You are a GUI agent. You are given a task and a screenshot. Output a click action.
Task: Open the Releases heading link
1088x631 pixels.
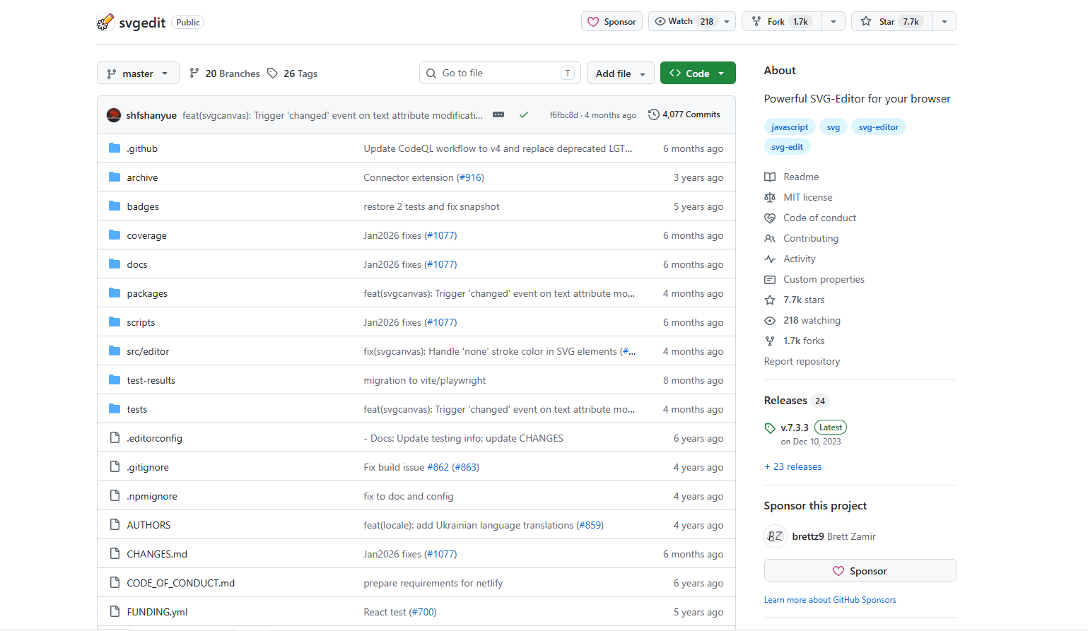click(x=796, y=401)
